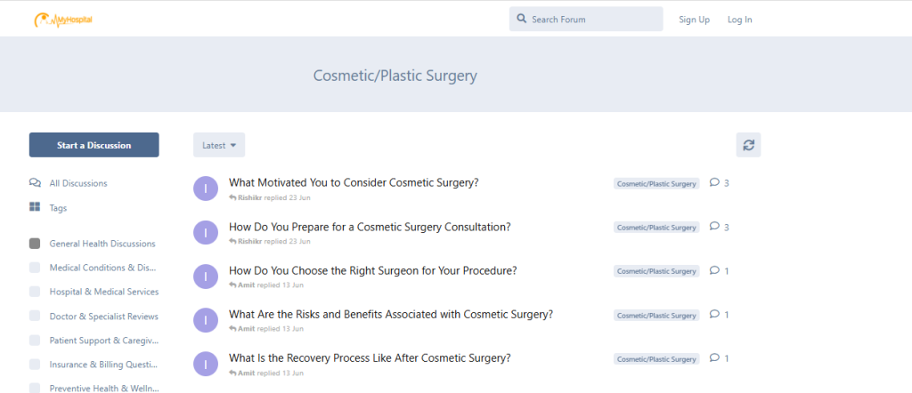Select the Medical Conditions tag box
The image size is (912, 393).
tap(35, 268)
